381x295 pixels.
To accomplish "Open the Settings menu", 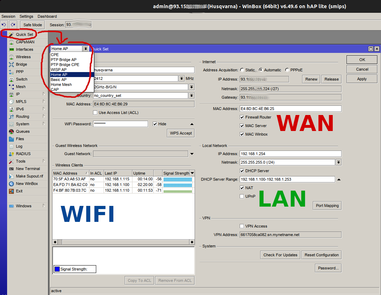I will coord(26,16).
